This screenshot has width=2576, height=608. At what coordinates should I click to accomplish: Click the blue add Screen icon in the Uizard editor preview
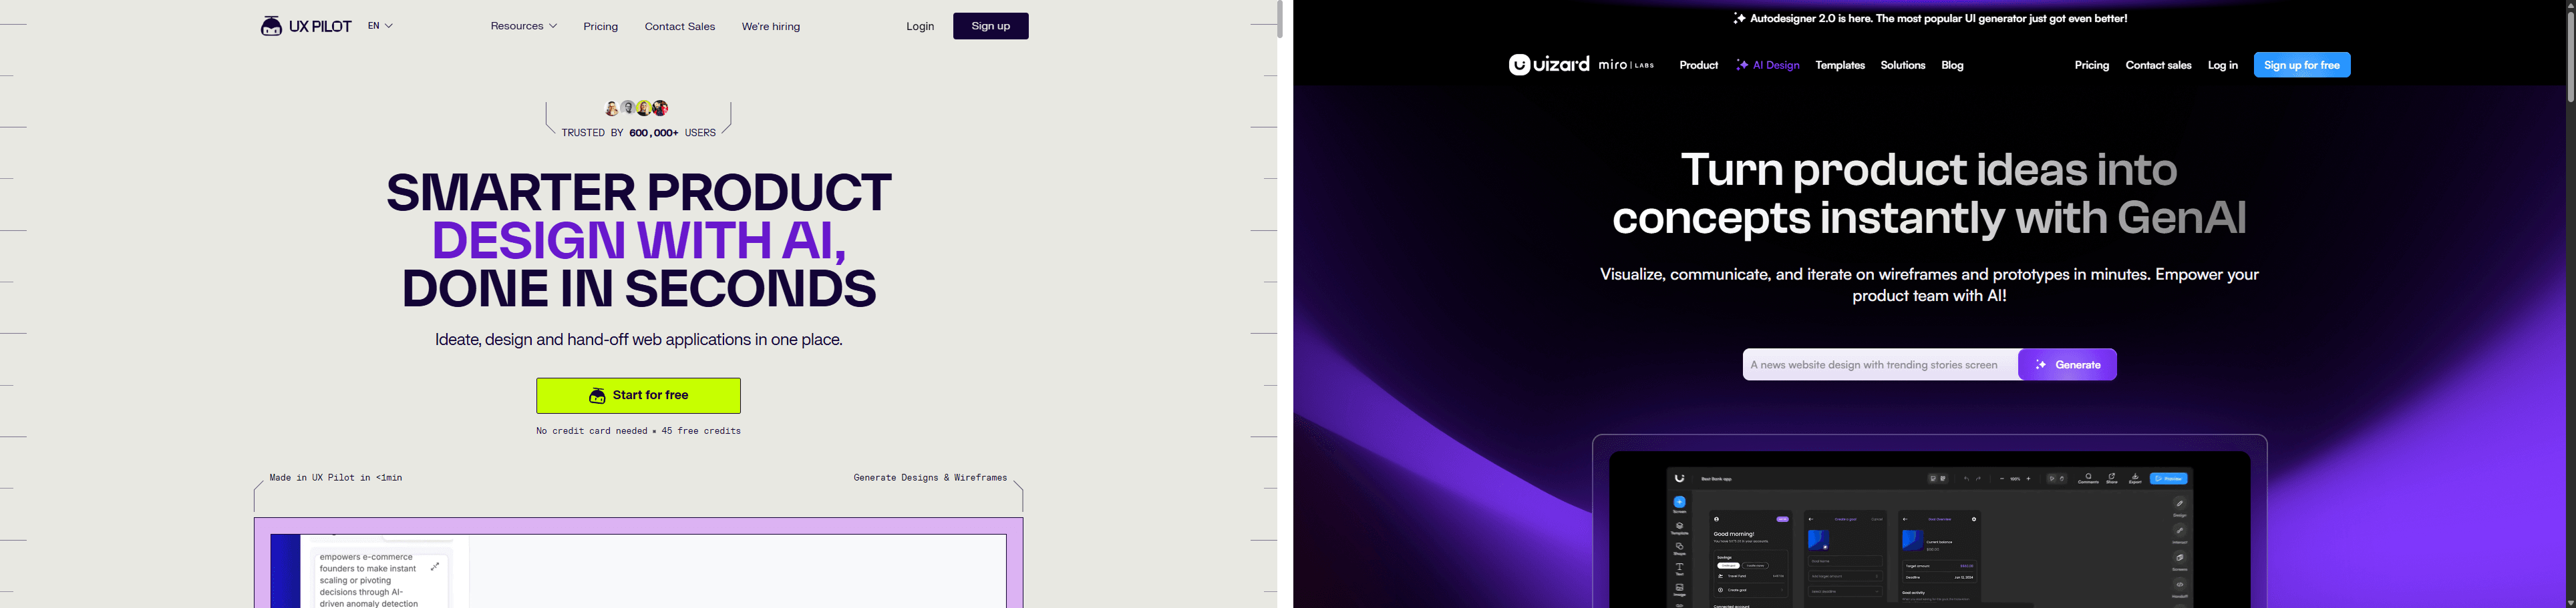[1679, 502]
